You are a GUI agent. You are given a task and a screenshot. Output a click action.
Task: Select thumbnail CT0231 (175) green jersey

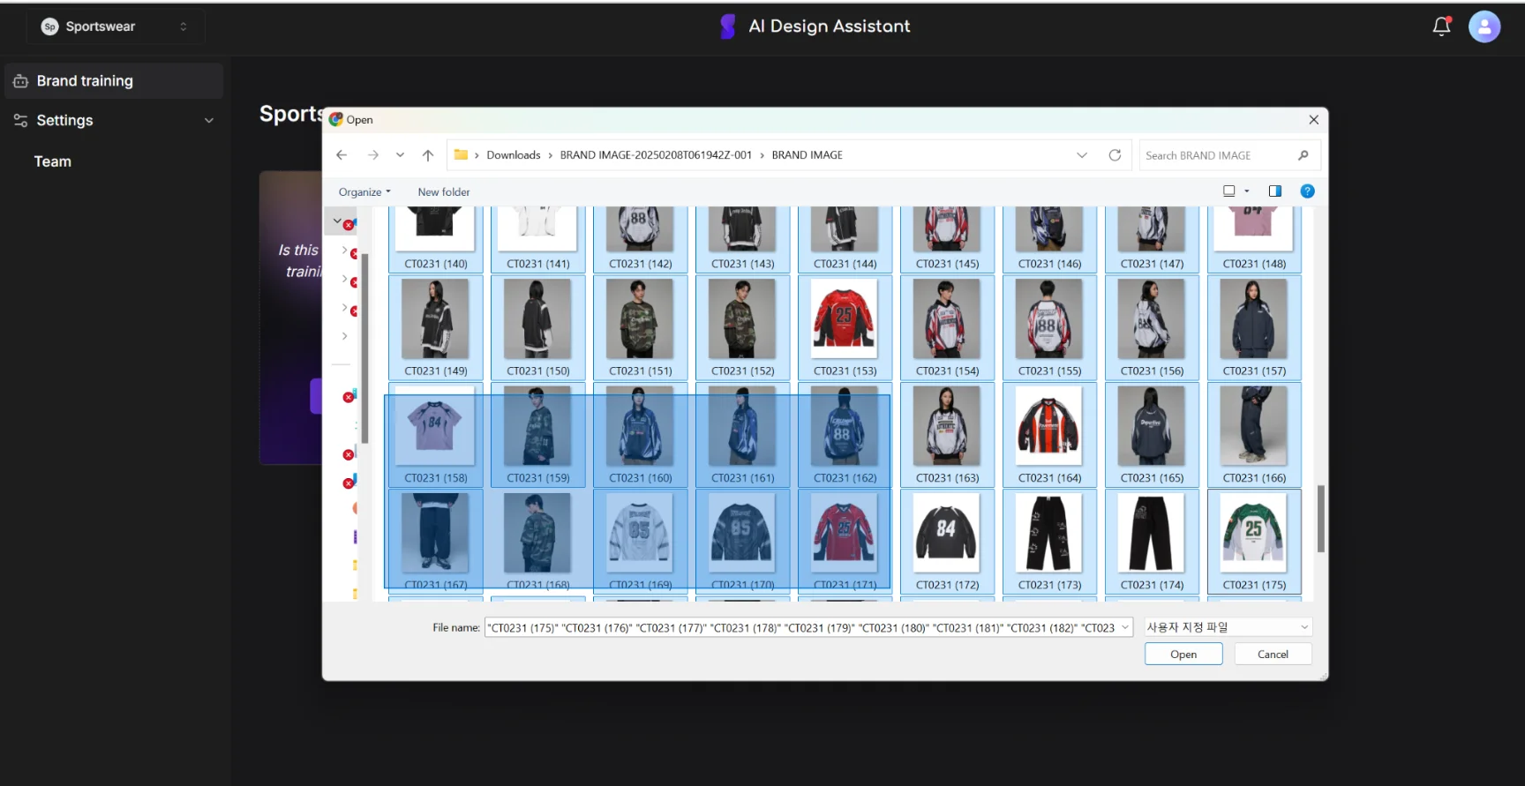tap(1254, 541)
